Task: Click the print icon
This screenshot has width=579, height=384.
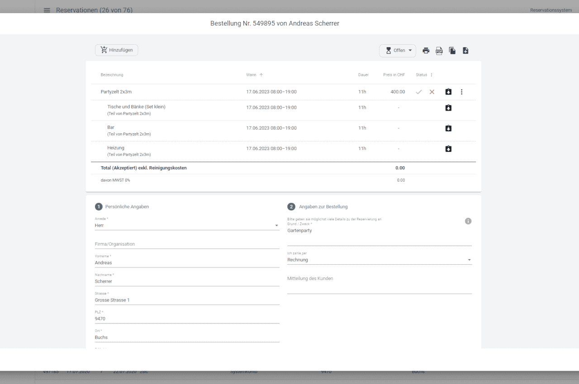Action: (426, 51)
